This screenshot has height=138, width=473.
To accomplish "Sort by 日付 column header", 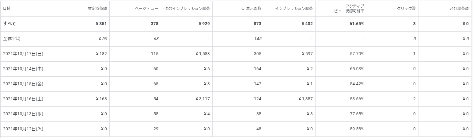I will click(x=6, y=9).
